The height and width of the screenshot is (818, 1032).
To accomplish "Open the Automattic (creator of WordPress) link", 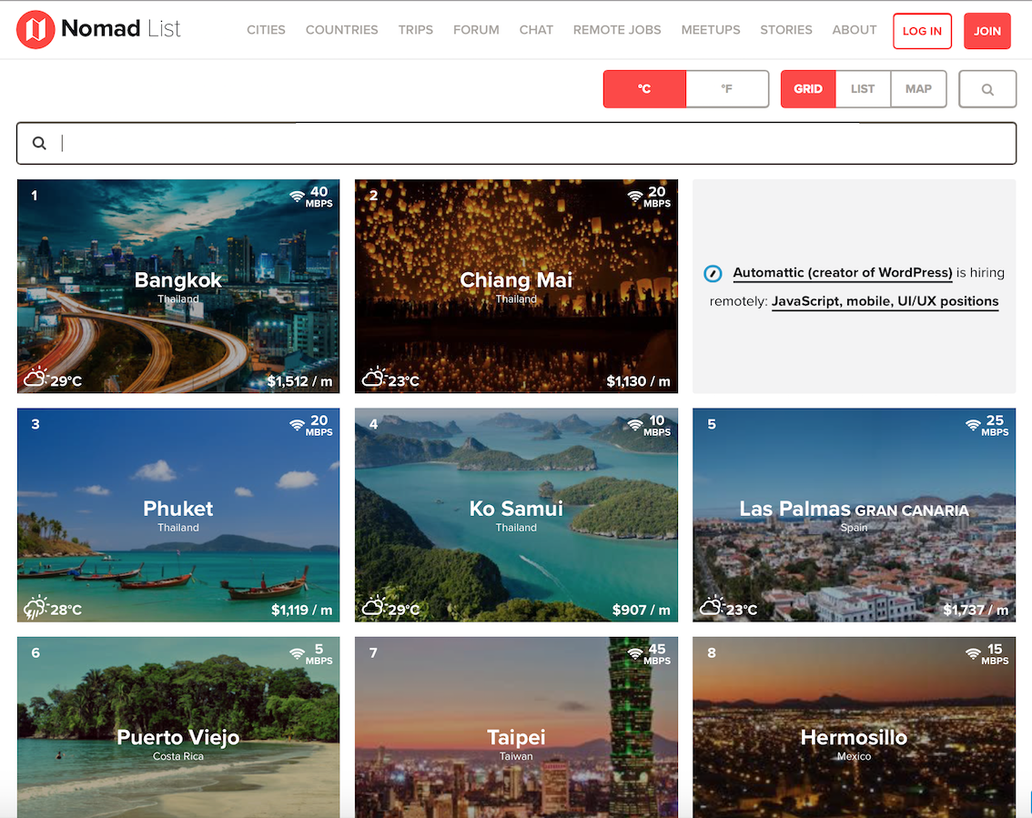I will tap(843, 272).
